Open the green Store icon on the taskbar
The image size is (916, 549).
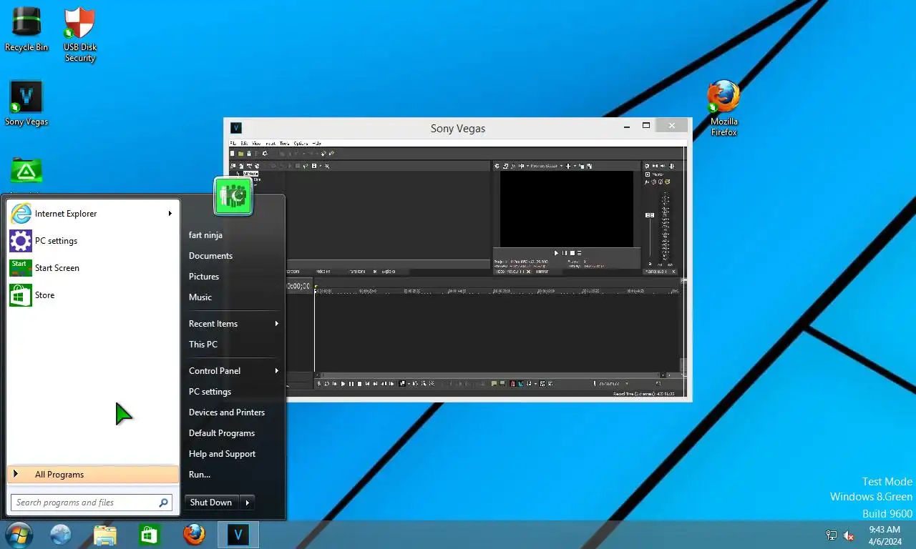coord(150,535)
